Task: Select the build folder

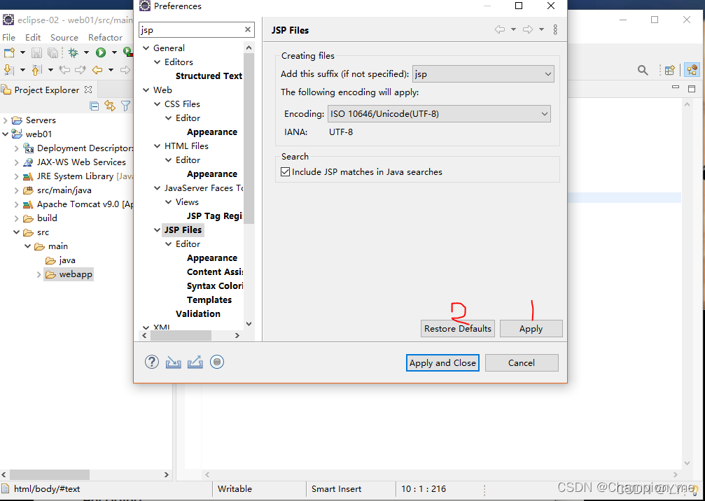Action: pyautogui.click(x=47, y=218)
